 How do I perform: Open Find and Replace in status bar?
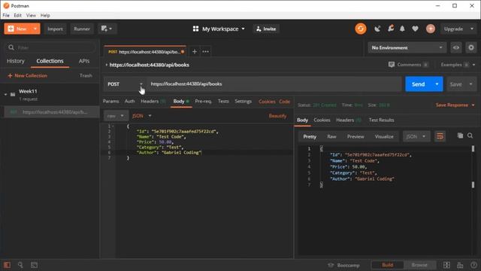tap(20, 265)
